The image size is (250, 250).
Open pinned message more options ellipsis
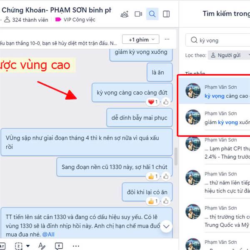click(167, 39)
